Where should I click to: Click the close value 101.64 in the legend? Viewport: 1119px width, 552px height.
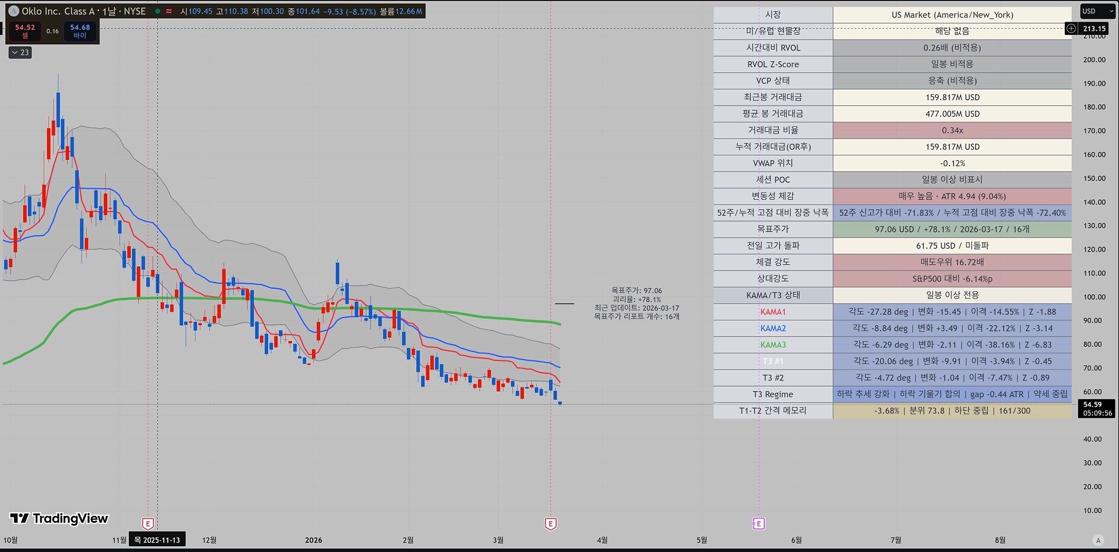coord(308,11)
